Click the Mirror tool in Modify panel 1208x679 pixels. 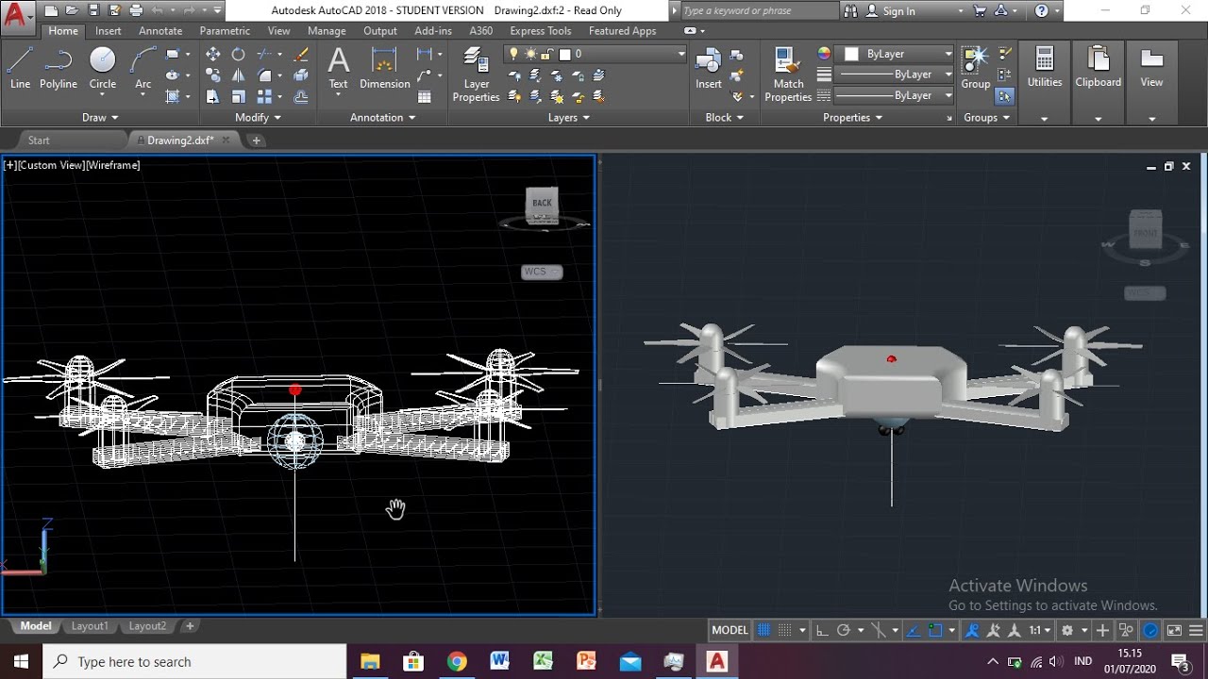239,75
